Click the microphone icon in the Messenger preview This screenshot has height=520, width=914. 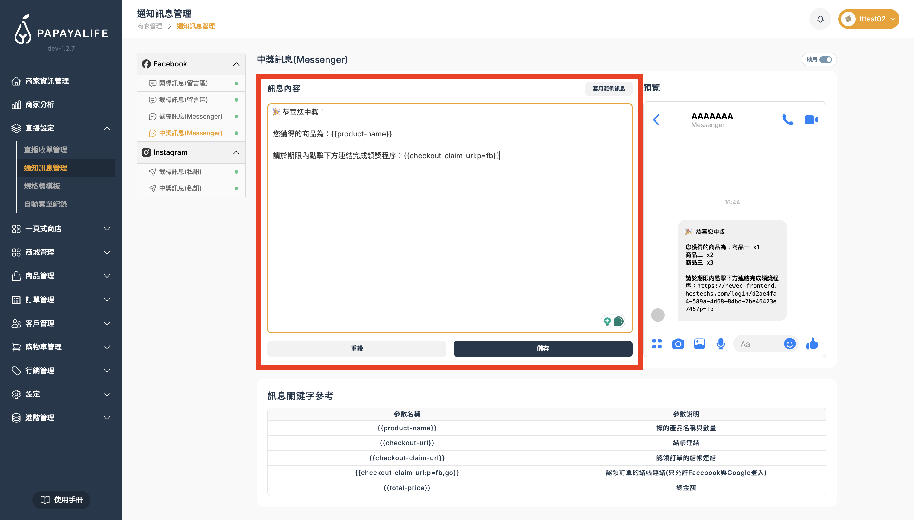pos(721,344)
